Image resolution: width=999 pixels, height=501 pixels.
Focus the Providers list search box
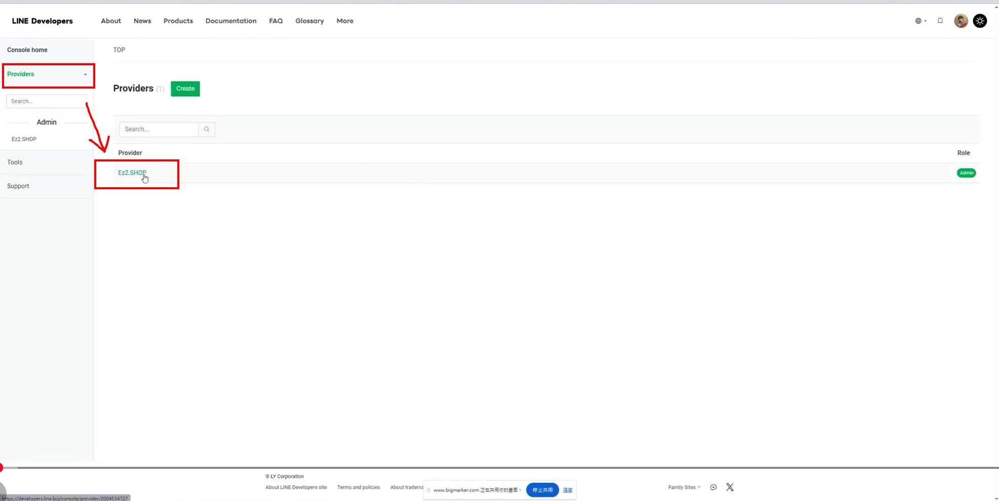click(159, 130)
